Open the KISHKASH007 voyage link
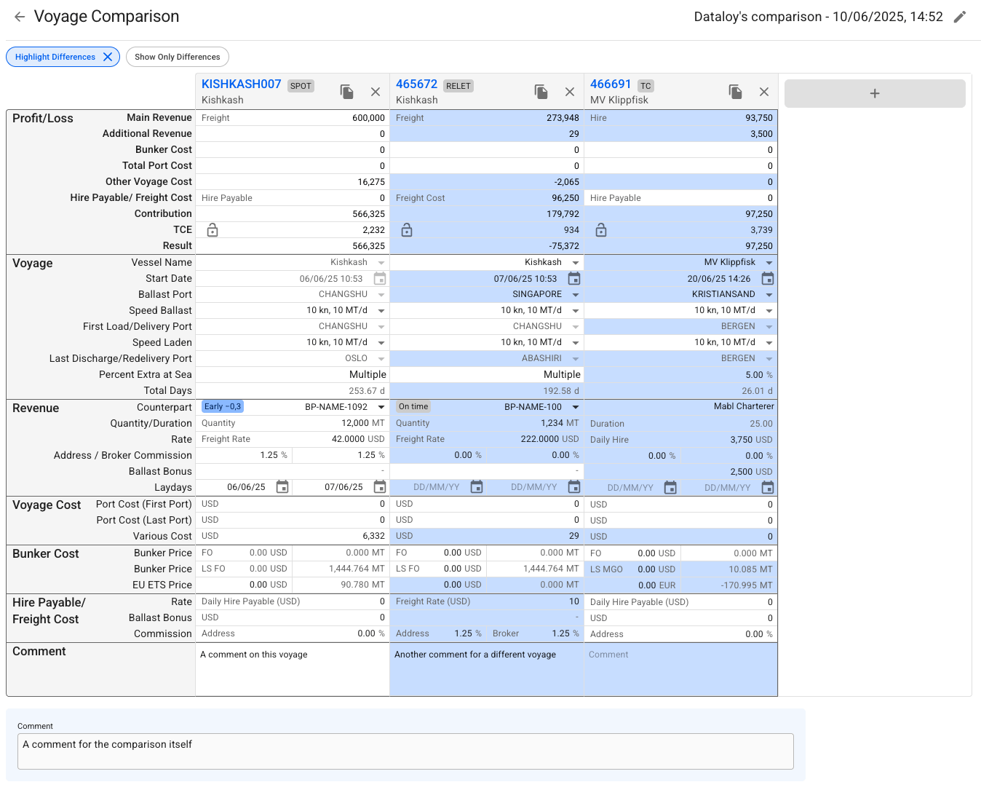The image size is (981, 790). (241, 84)
